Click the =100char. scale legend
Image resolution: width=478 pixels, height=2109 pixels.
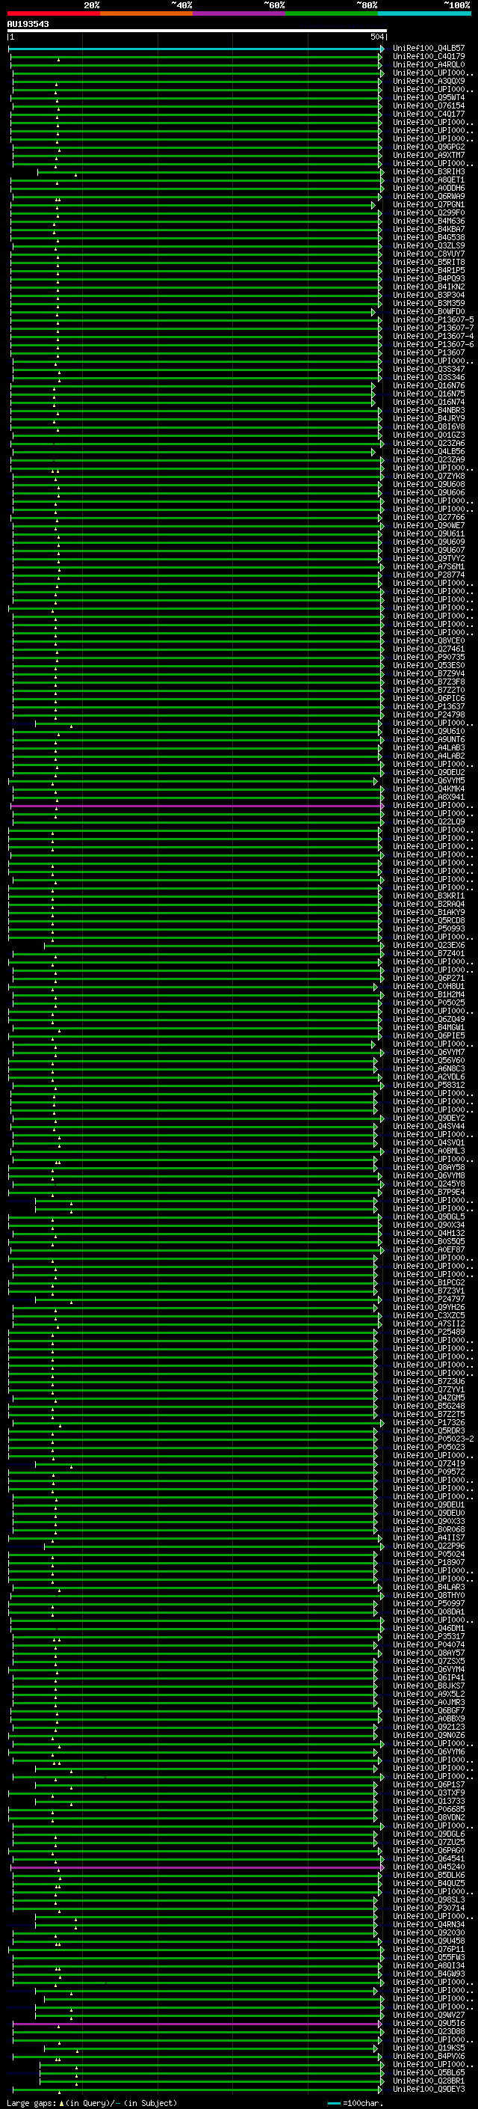(355, 2102)
